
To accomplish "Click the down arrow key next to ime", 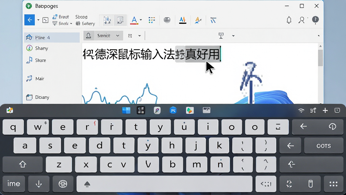I will (x=39, y=184).
